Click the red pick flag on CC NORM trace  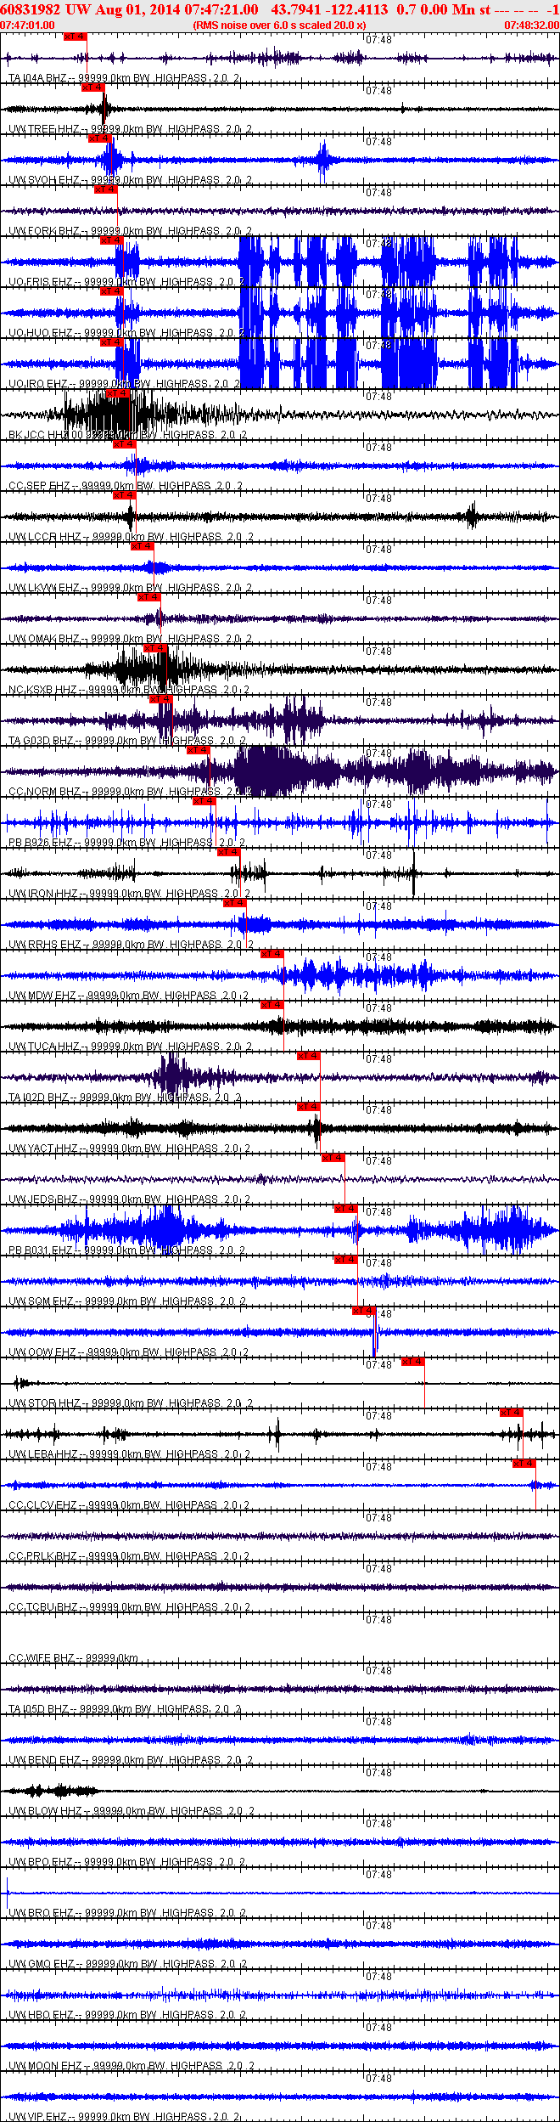coord(198,750)
